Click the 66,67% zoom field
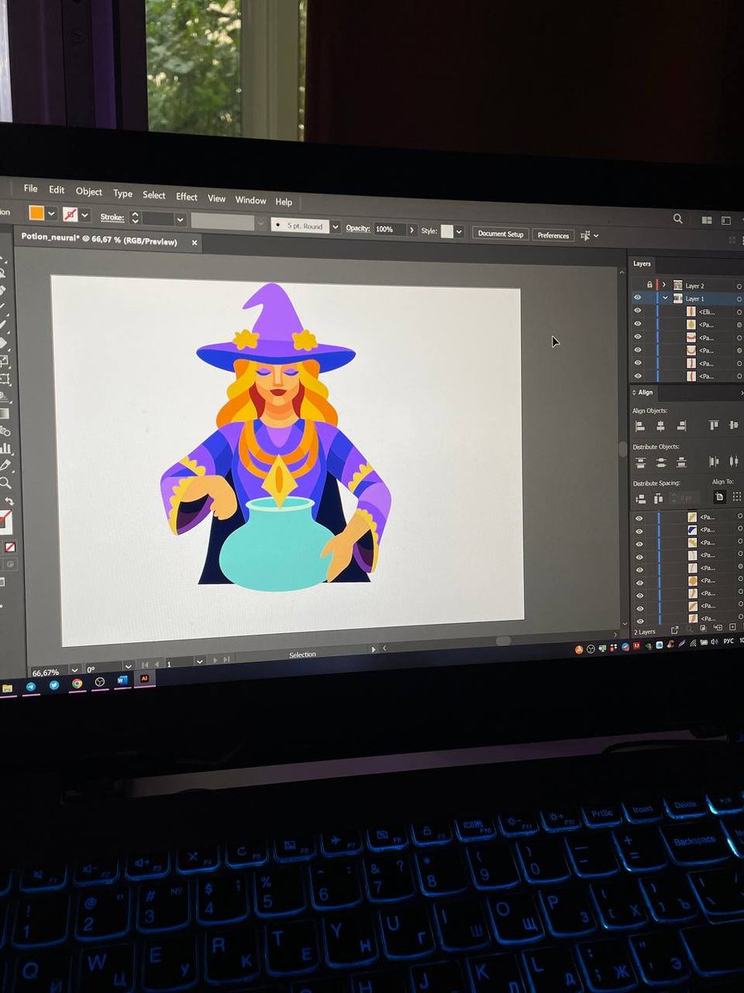The image size is (744, 993). (x=49, y=670)
